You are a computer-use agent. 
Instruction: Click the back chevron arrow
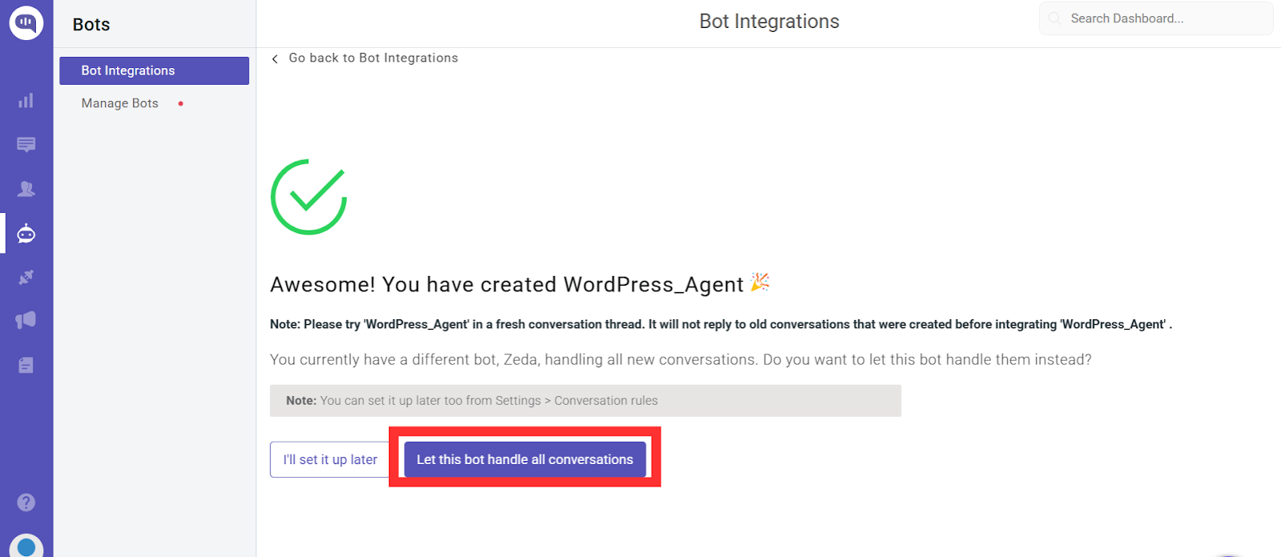pyautogui.click(x=275, y=58)
